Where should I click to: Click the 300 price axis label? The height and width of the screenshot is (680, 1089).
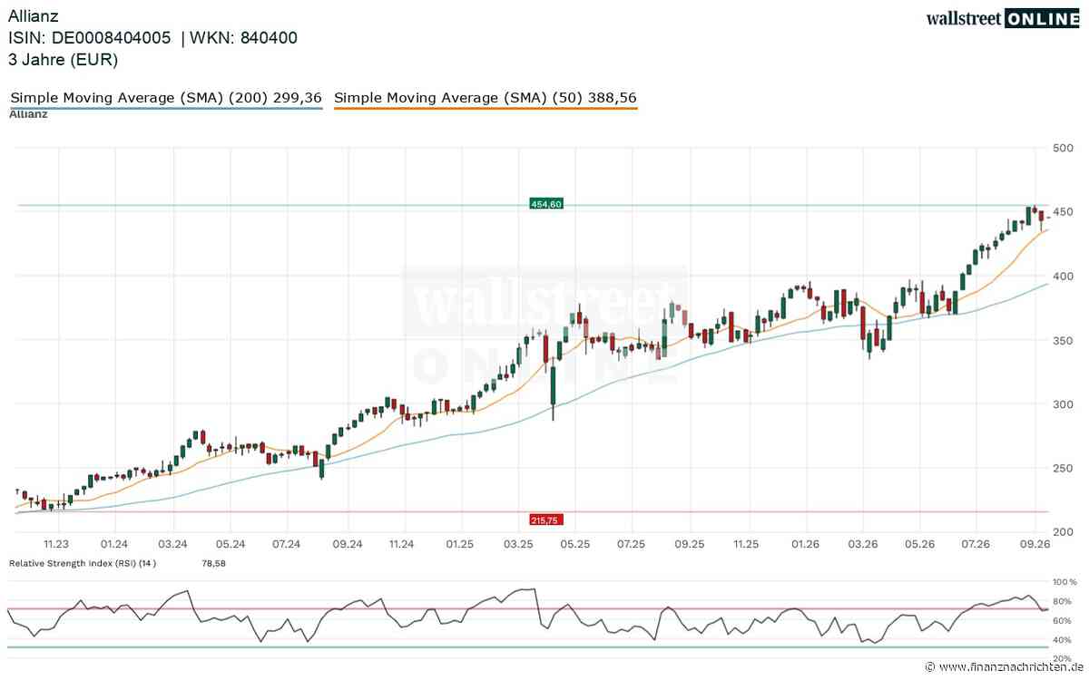pyautogui.click(x=1063, y=404)
